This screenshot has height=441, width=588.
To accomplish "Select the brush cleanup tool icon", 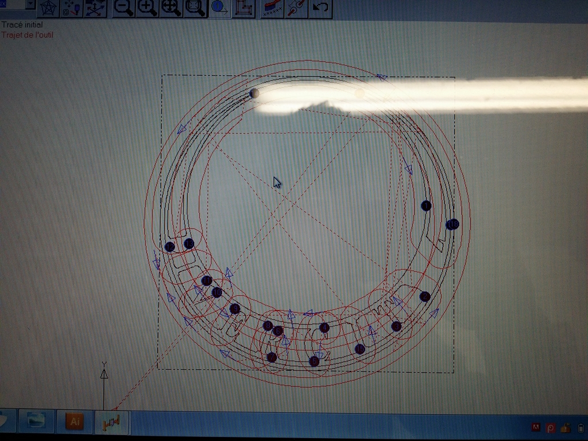I will [272, 8].
